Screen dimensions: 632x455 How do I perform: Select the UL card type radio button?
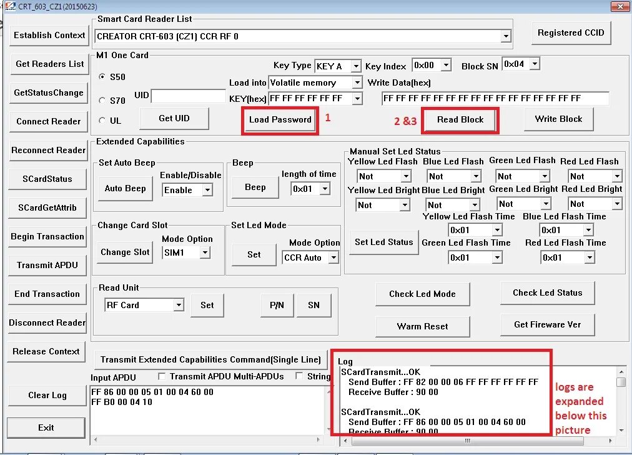coord(102,120)
